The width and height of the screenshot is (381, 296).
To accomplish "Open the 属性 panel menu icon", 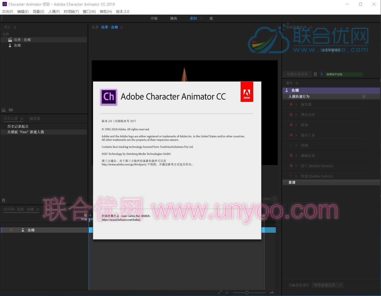I will [297, 83].
